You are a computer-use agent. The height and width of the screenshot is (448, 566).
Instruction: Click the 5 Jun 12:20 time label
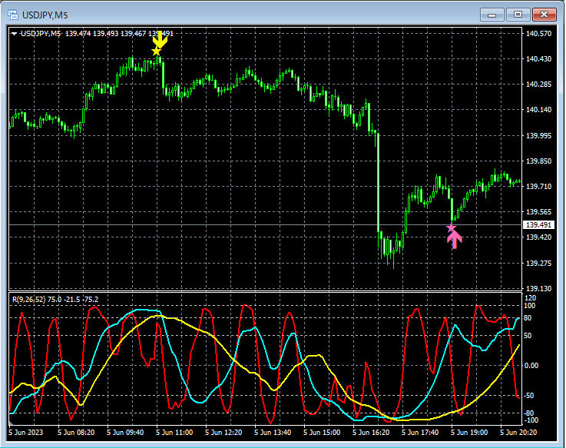223,433
